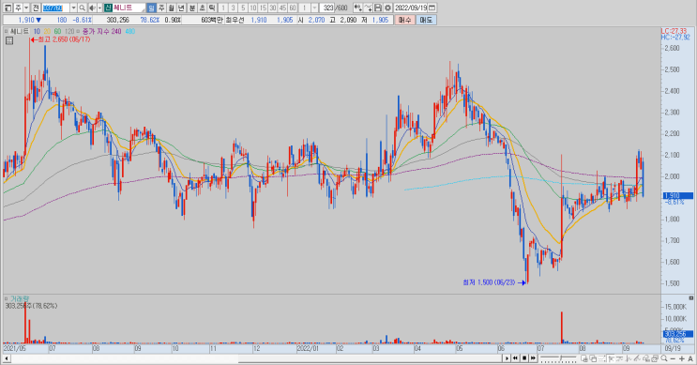Viewport: 697px width, 365px height.
Task: Click the first copy-chart icon bottom right
Action: [584, 358]
